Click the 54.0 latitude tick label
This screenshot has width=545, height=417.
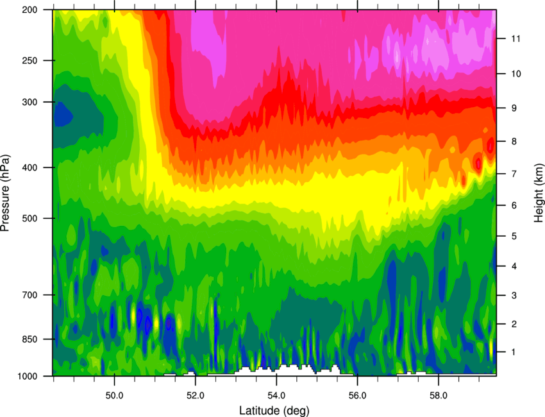276,396
